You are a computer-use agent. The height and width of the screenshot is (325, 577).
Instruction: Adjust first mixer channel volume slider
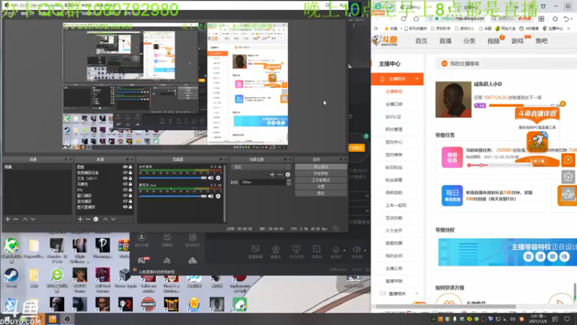[x=172, y=178]
